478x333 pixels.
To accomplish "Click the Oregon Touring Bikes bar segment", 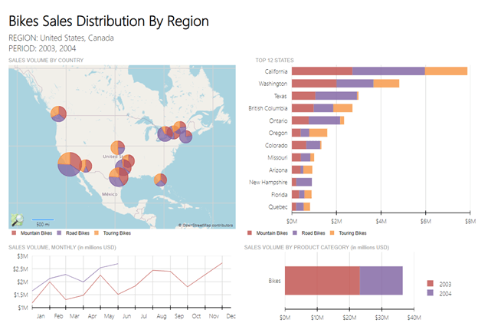I will click(x=318, y=133).
